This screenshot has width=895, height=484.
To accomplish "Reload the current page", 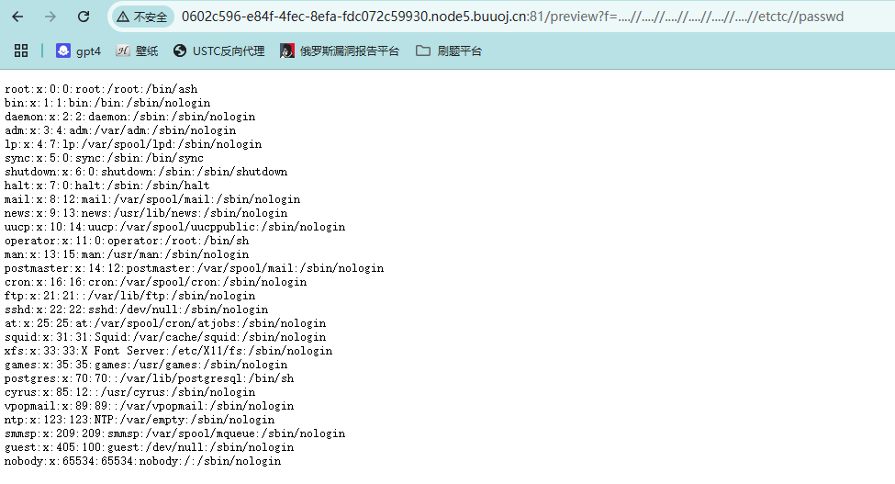I will pyautogui.click(x=84, y=17).
